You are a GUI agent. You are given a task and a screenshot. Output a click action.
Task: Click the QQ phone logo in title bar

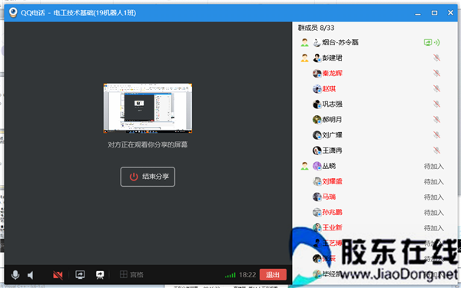point(13,12)
